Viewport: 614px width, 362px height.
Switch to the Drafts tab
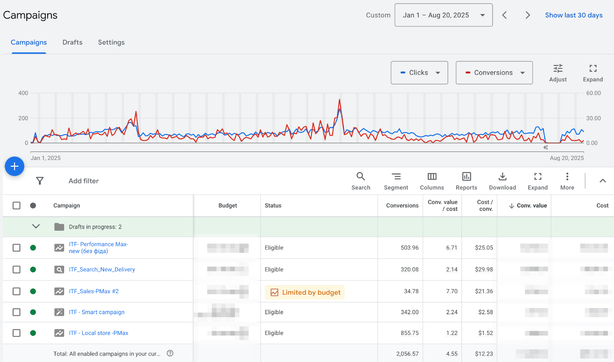pos(73,43)
